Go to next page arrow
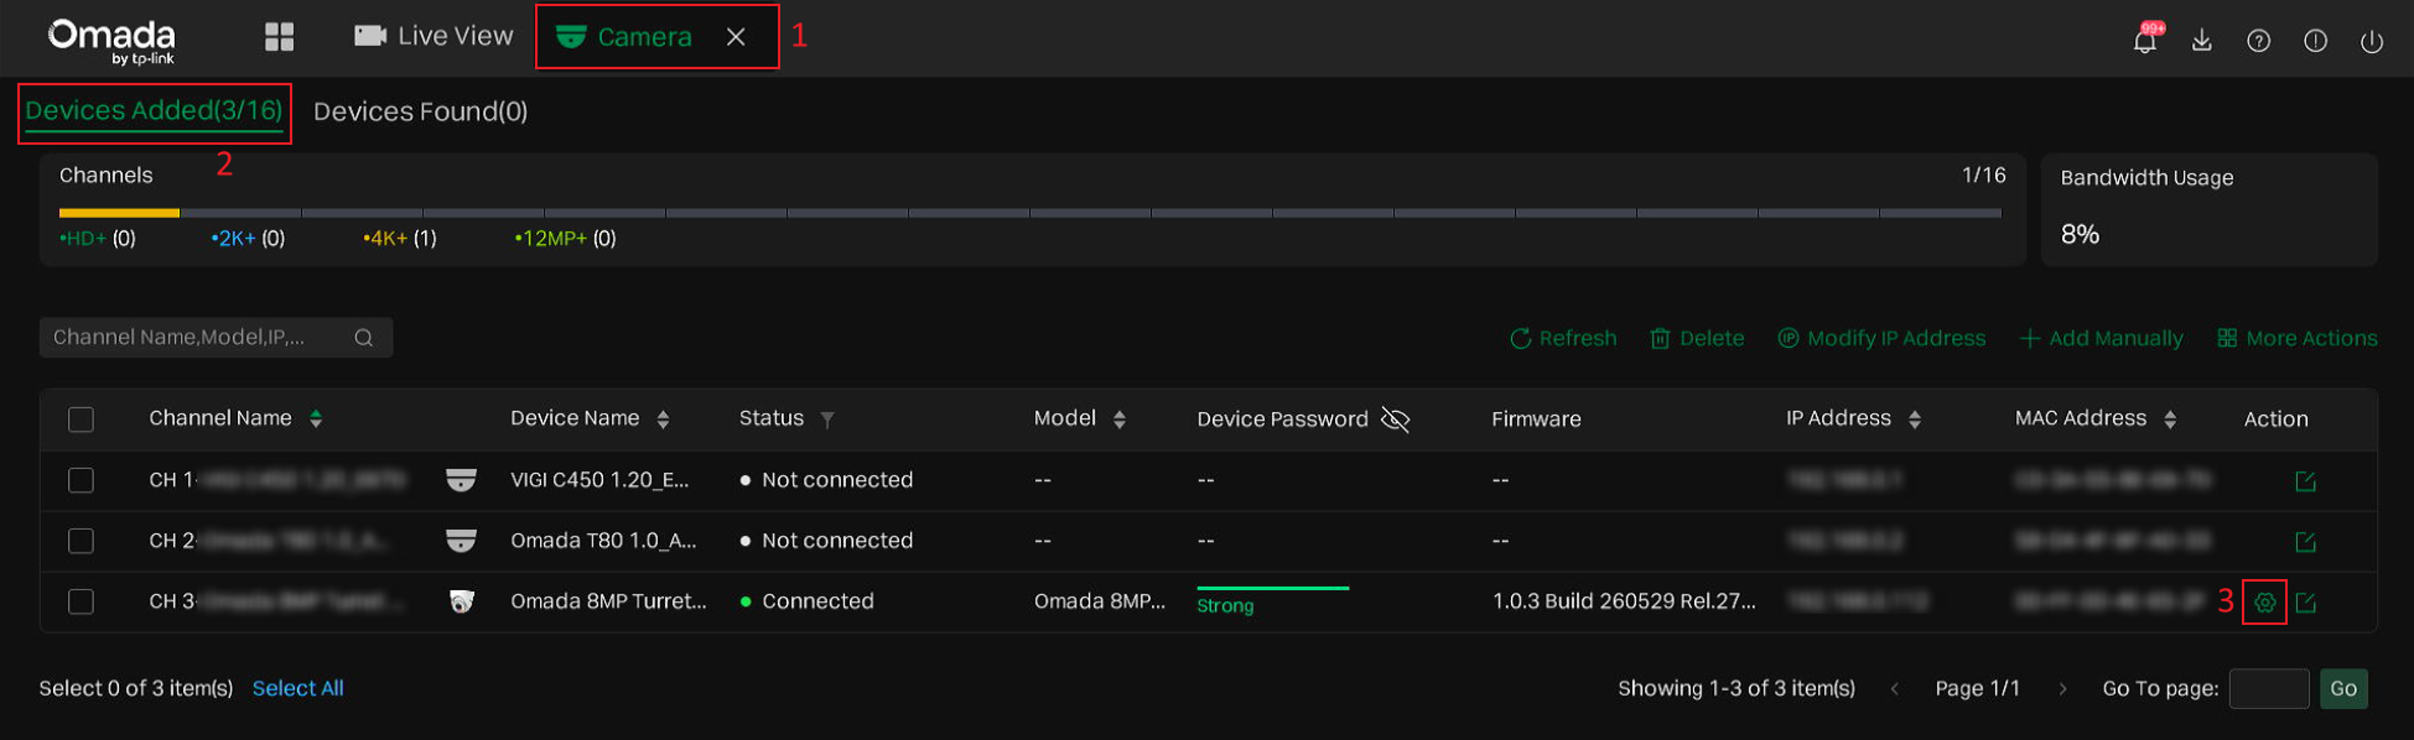Screen dimensions: 2414x740 [x=2063, y=689]
